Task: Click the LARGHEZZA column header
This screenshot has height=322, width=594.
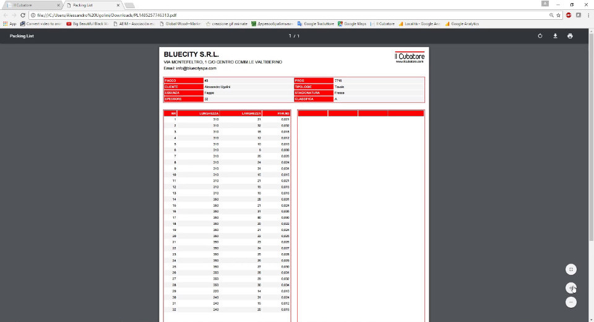Action: click(241, 113)
